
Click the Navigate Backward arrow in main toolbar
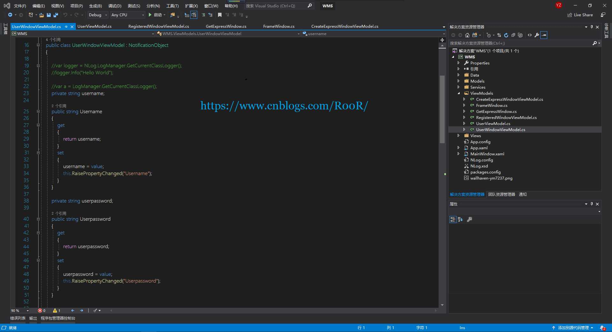pyautogui.click(x=10, y=15)
